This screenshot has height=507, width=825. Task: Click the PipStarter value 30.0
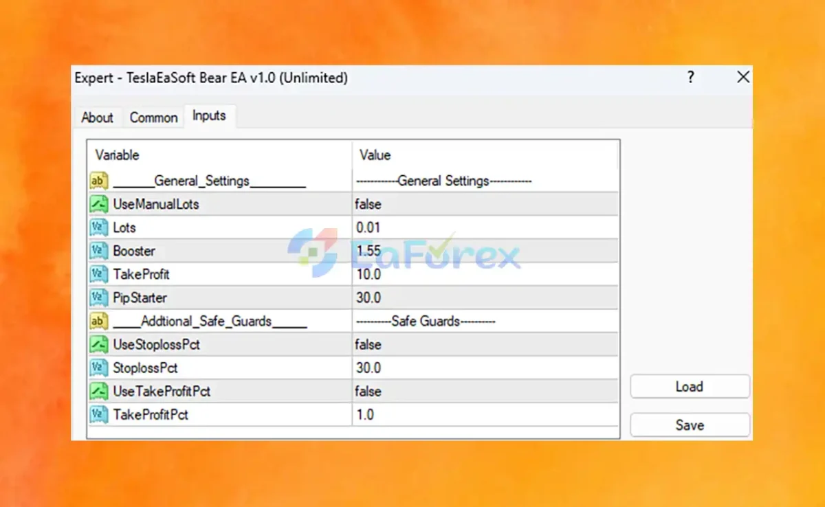pyautogui.click(x=368, y=297)
